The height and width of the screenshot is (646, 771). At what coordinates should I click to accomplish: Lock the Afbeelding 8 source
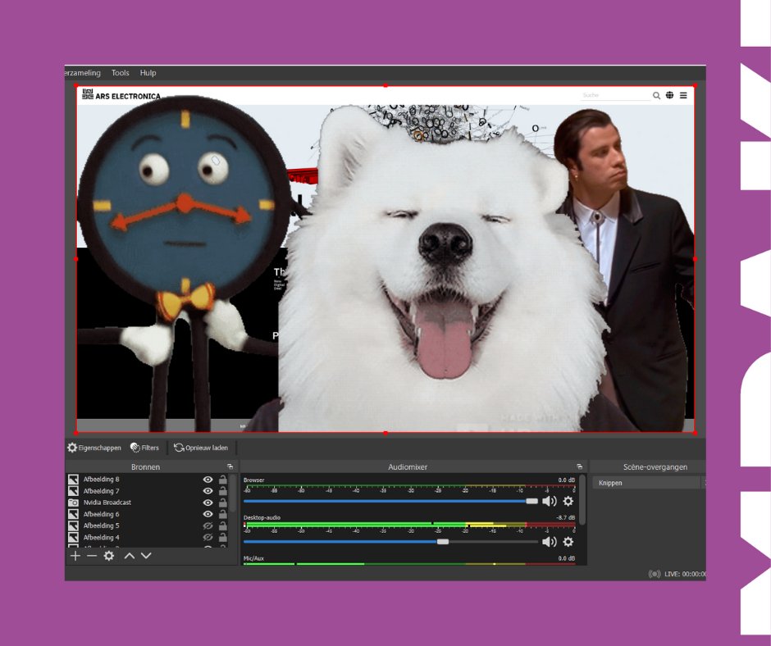click(x=223, y=480)
